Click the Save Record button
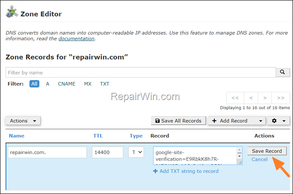The height and width of the screenshot is (194, 293). [x=267, y=151]
